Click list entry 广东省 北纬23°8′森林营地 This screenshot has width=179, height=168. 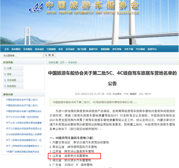click(71, 165)
